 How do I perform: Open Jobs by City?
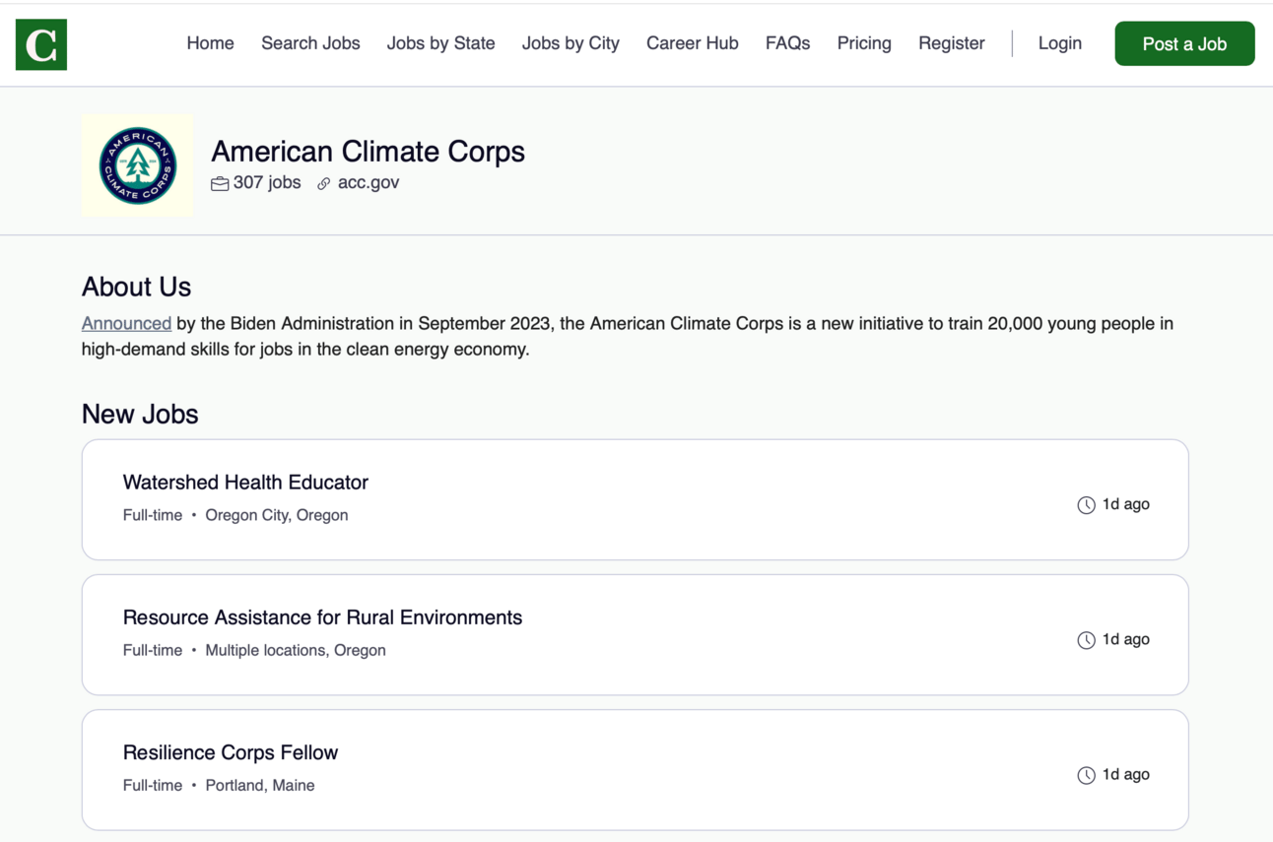point(570,43)
